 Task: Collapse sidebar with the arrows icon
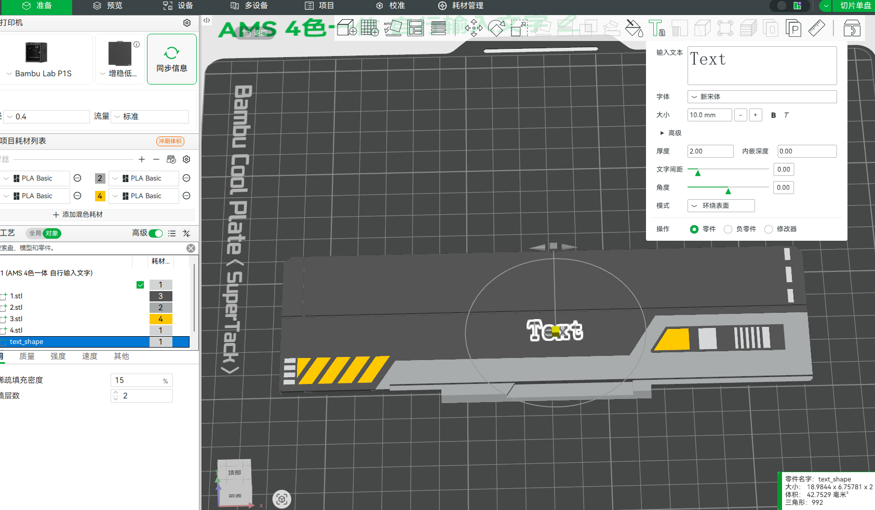point(207,20)
